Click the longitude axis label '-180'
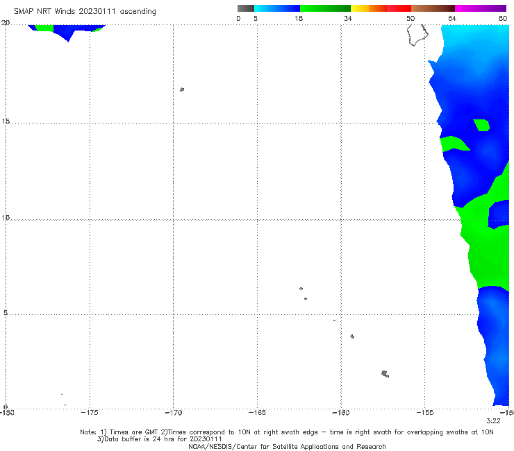Image resolution: width=514 pixels, height=451 pixels. (7, 413)
